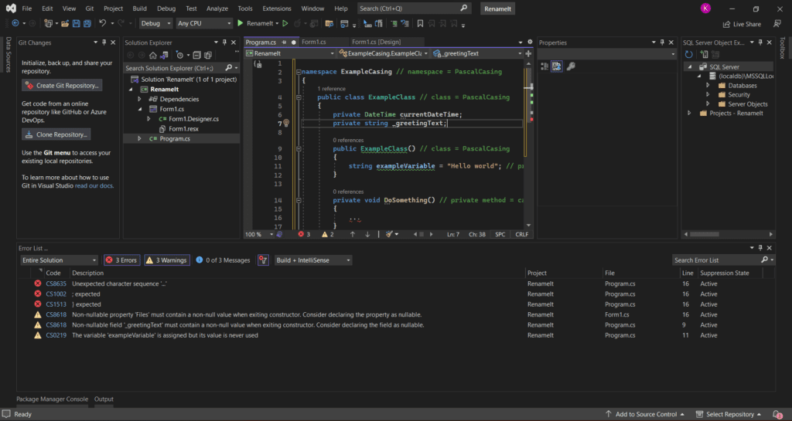
Task: Open the Any CPU platform dropdown
Action: click(x=204, y=23)
